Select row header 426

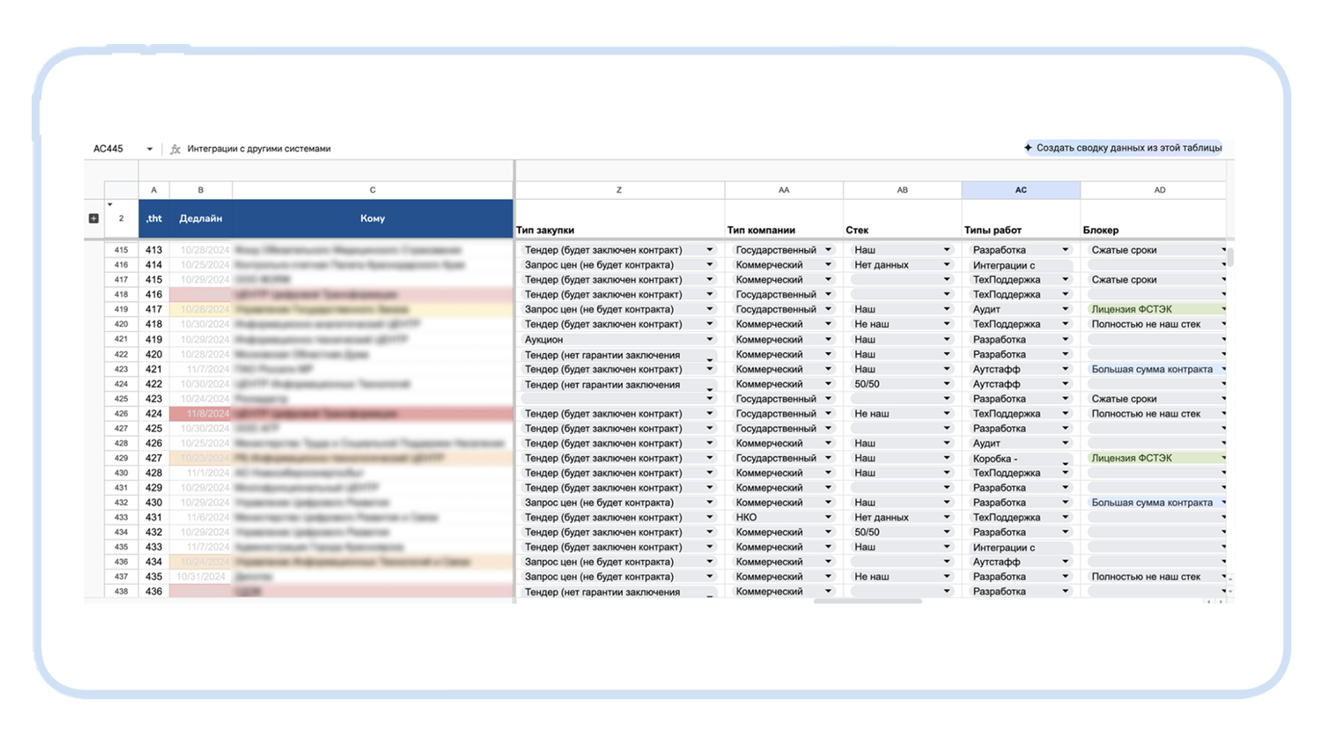click(121, 414)
